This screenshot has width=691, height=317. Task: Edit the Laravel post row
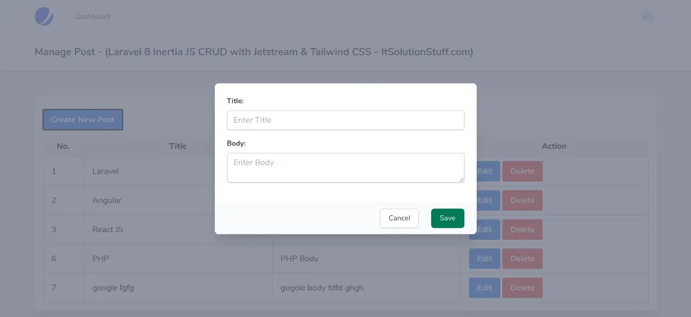point(485,171)
